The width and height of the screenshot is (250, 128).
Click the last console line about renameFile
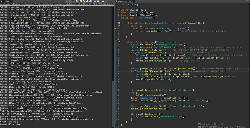pos(12,125)
